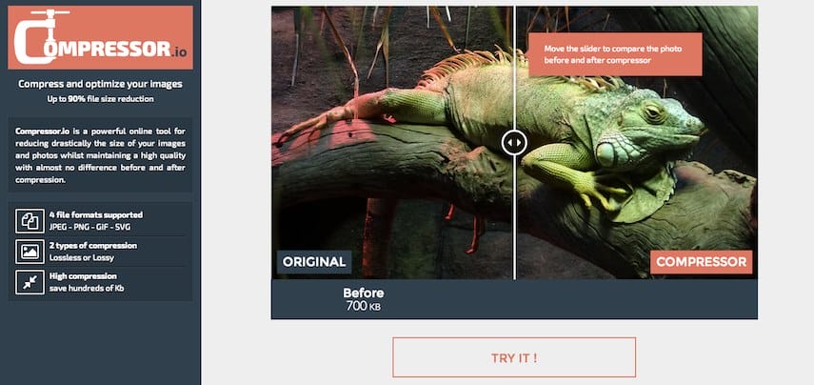Viewport: 814px width, 385px height.
Task: Click the circular slider handle arrows
Action: pyautogui.click(x=514, y=142)
